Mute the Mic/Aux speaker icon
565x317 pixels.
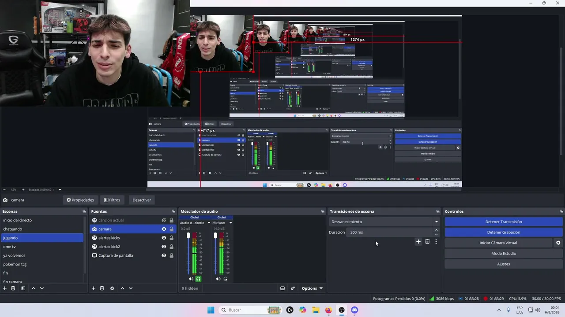pos(218,279)
